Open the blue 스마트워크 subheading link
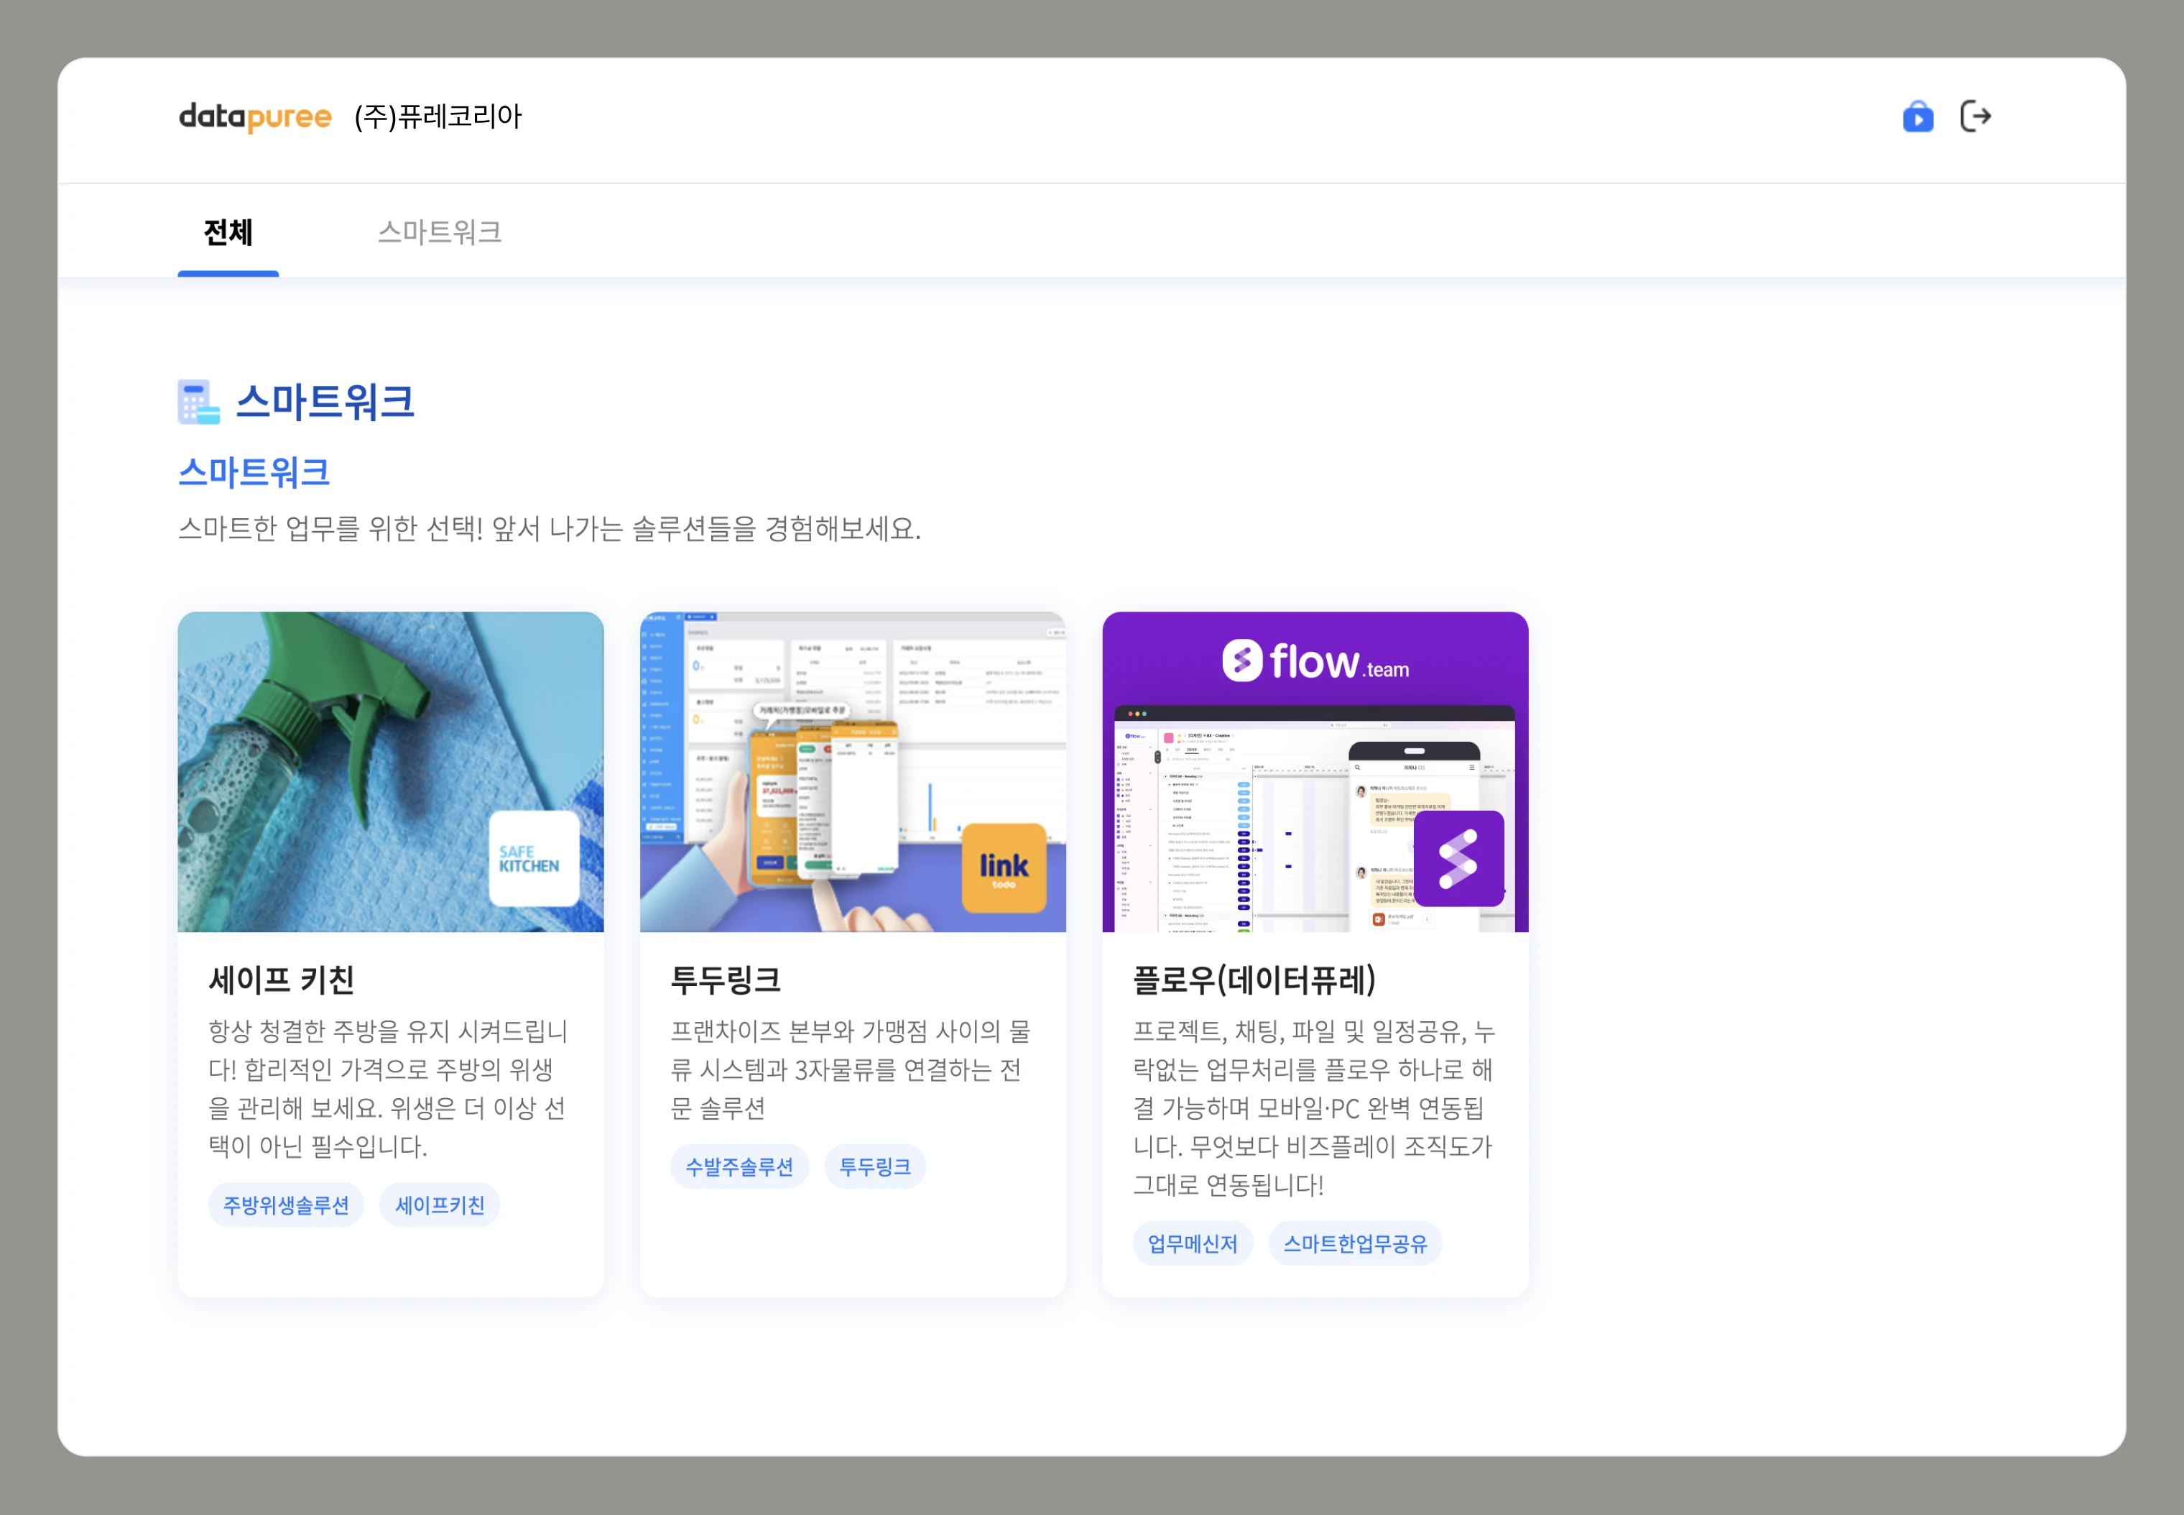Screen dimensions: 2184x1515 coord(254,471)
